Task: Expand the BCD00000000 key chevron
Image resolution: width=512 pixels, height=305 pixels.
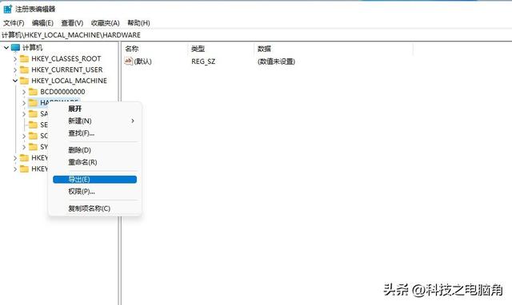Action: pyautogui.click(x=24, y=92)
